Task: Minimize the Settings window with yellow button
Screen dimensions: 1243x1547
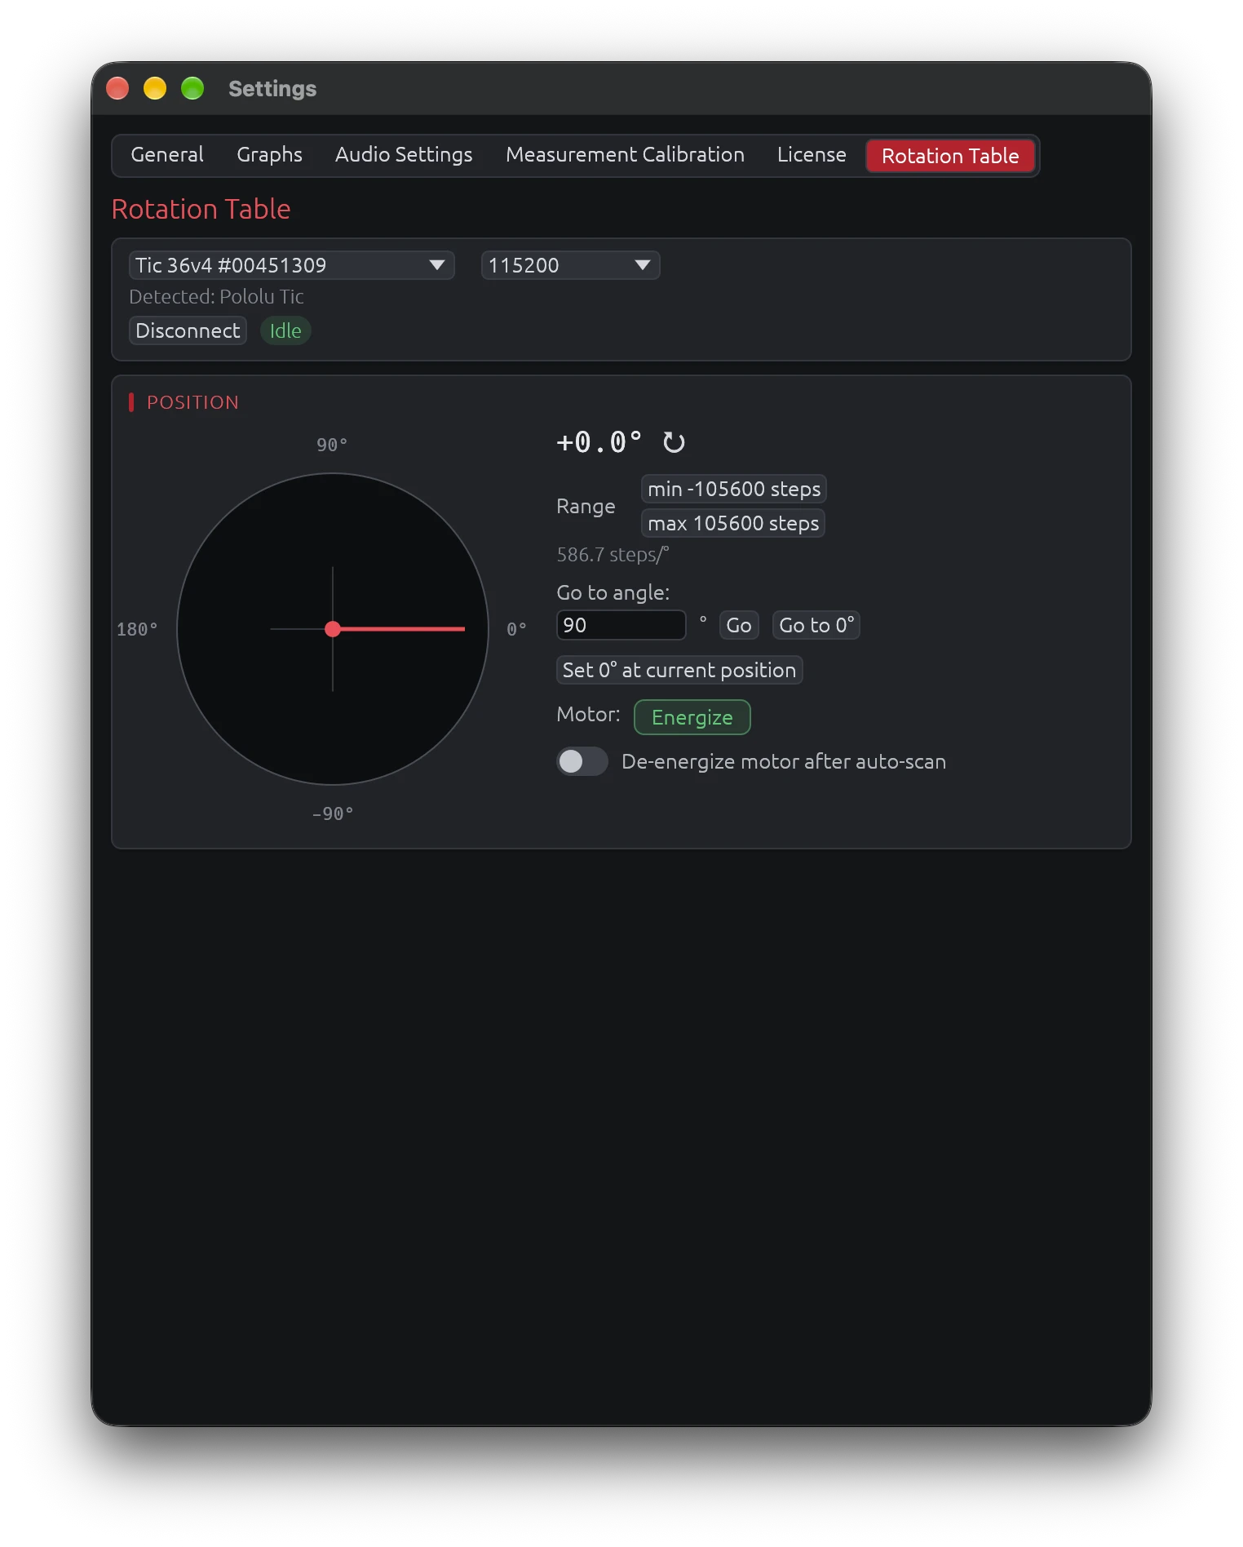Action: pyautogui.click(x=155, y=88)
